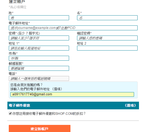Click the referral email field containing a0917617740@gmail.com
Image resolution: width=142 pixels, height=132 pixels.
[x=72, y=94]
